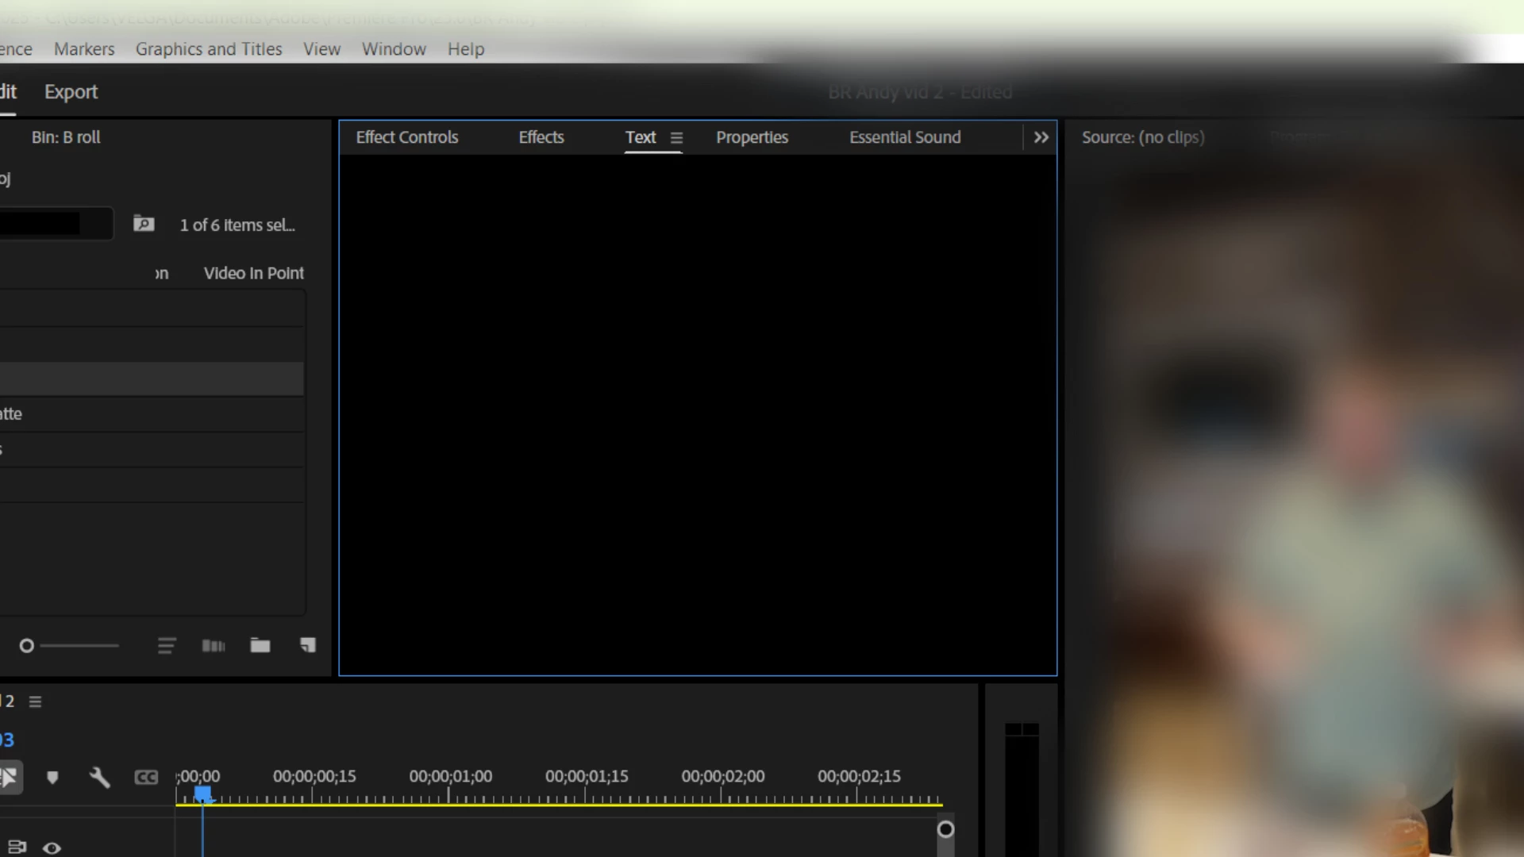The image size is (1524, 857).
Task: Open Timeline Display Settings wrench
Action: click(x=99, y=778)
